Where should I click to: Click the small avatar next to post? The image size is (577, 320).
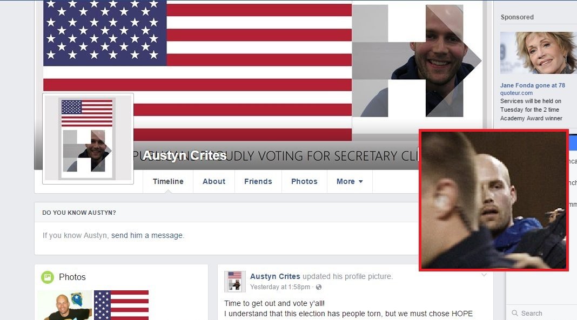coord(235,282)
